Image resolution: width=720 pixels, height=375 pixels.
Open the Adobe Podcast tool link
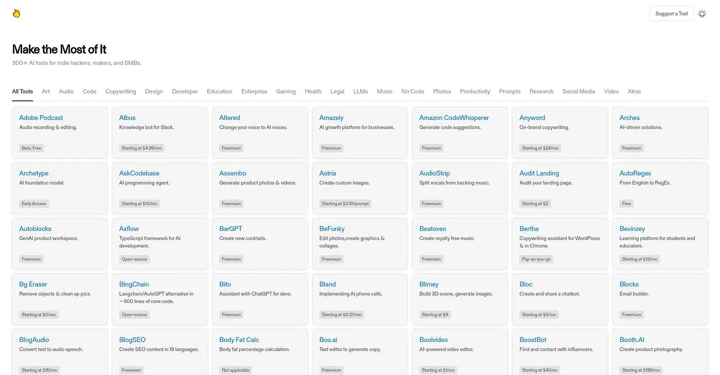point(41,118)
